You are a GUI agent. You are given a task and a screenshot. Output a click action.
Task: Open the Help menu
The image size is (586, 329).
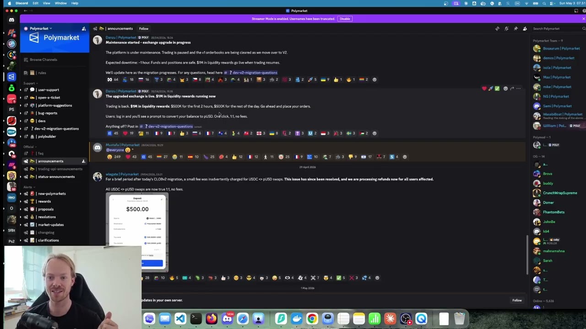tap(75, 3)
